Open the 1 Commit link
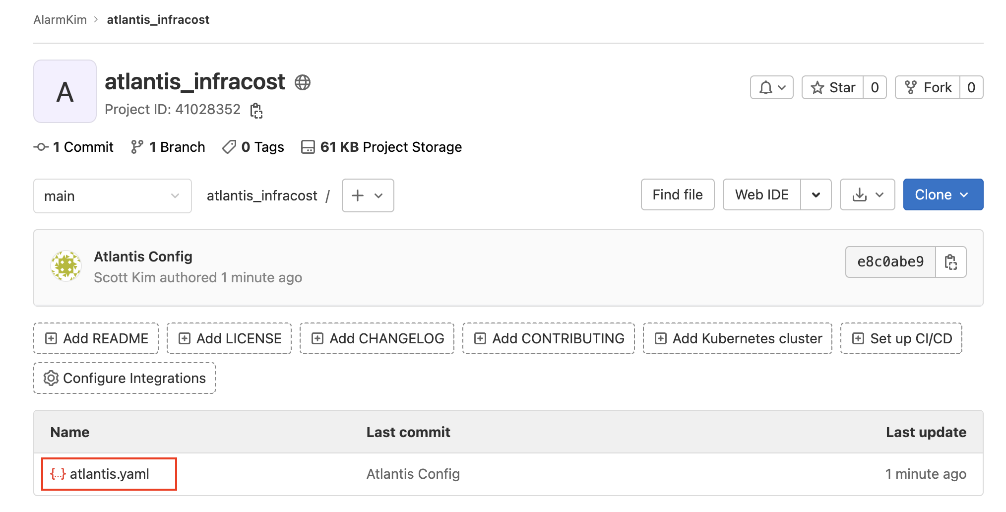1006x512 pixels. pyautogui.click(x=73, y=147)
